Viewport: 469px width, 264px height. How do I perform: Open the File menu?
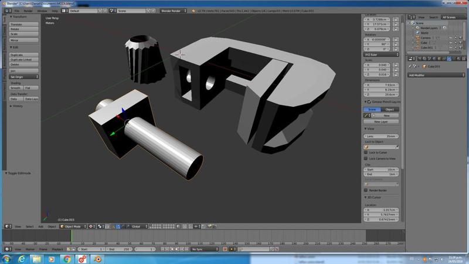(x=17, y=11)
